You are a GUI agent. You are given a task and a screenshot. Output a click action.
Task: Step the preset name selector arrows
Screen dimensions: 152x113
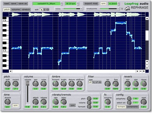pyautogui.click(x=62, y=4)
